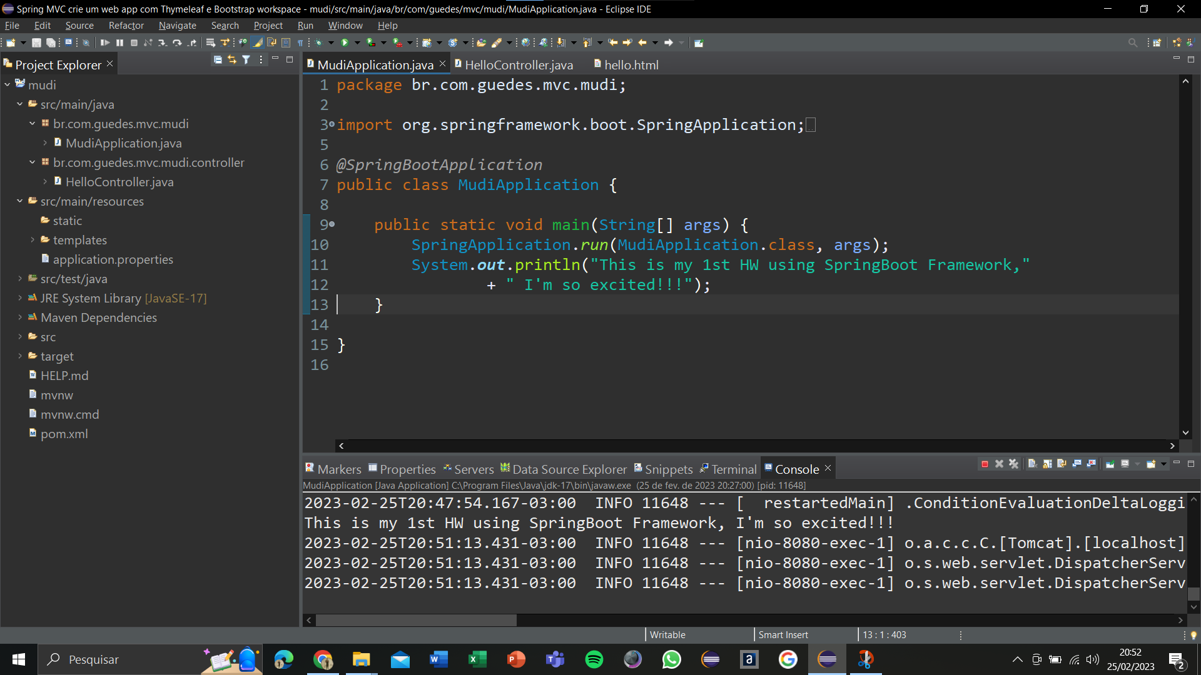This screenshot has height=675, width=1201.
Task: Open the Run menu
Action: tap(305, 25)
